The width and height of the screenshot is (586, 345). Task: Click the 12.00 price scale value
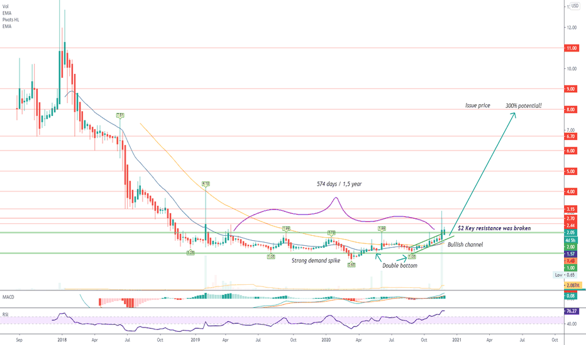[x=572, y=28]
